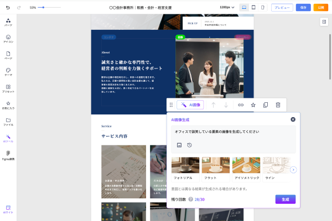Viewport: 332px width, 221px height.
Task: Open the プリセット (Presets) sidebar panel
Action: click(8, 89)
